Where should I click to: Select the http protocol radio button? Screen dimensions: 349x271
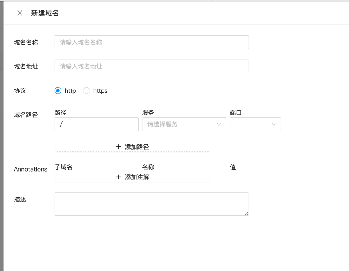click(x=58, y=91)
